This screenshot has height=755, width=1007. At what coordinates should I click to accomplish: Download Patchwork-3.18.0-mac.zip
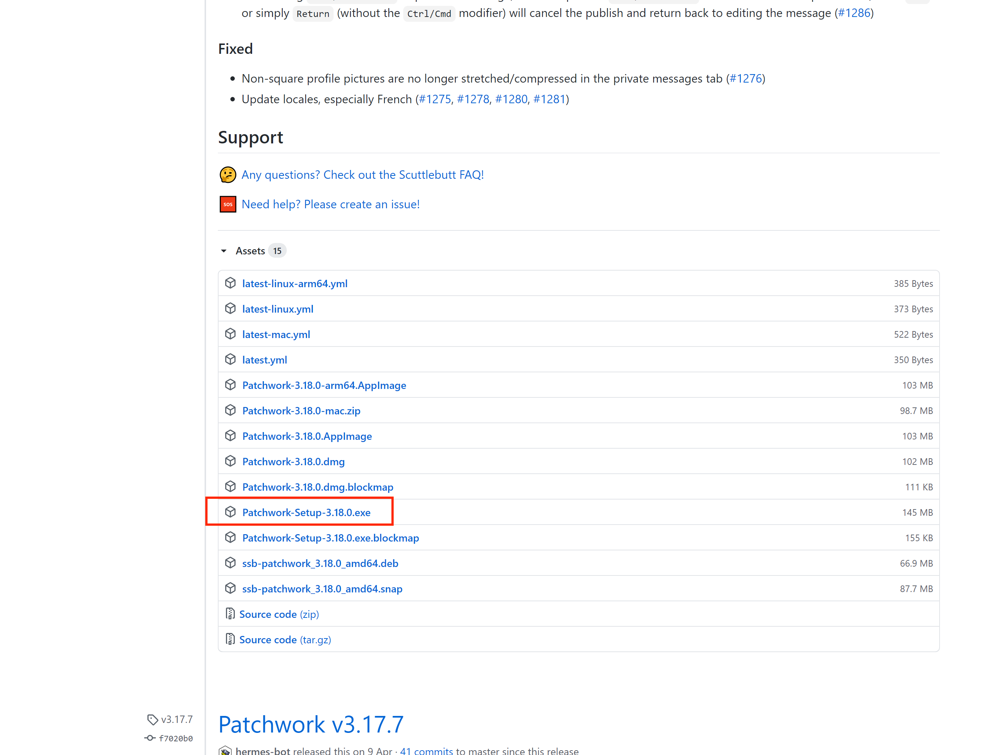pyautogui.click(x=302, y=411)
